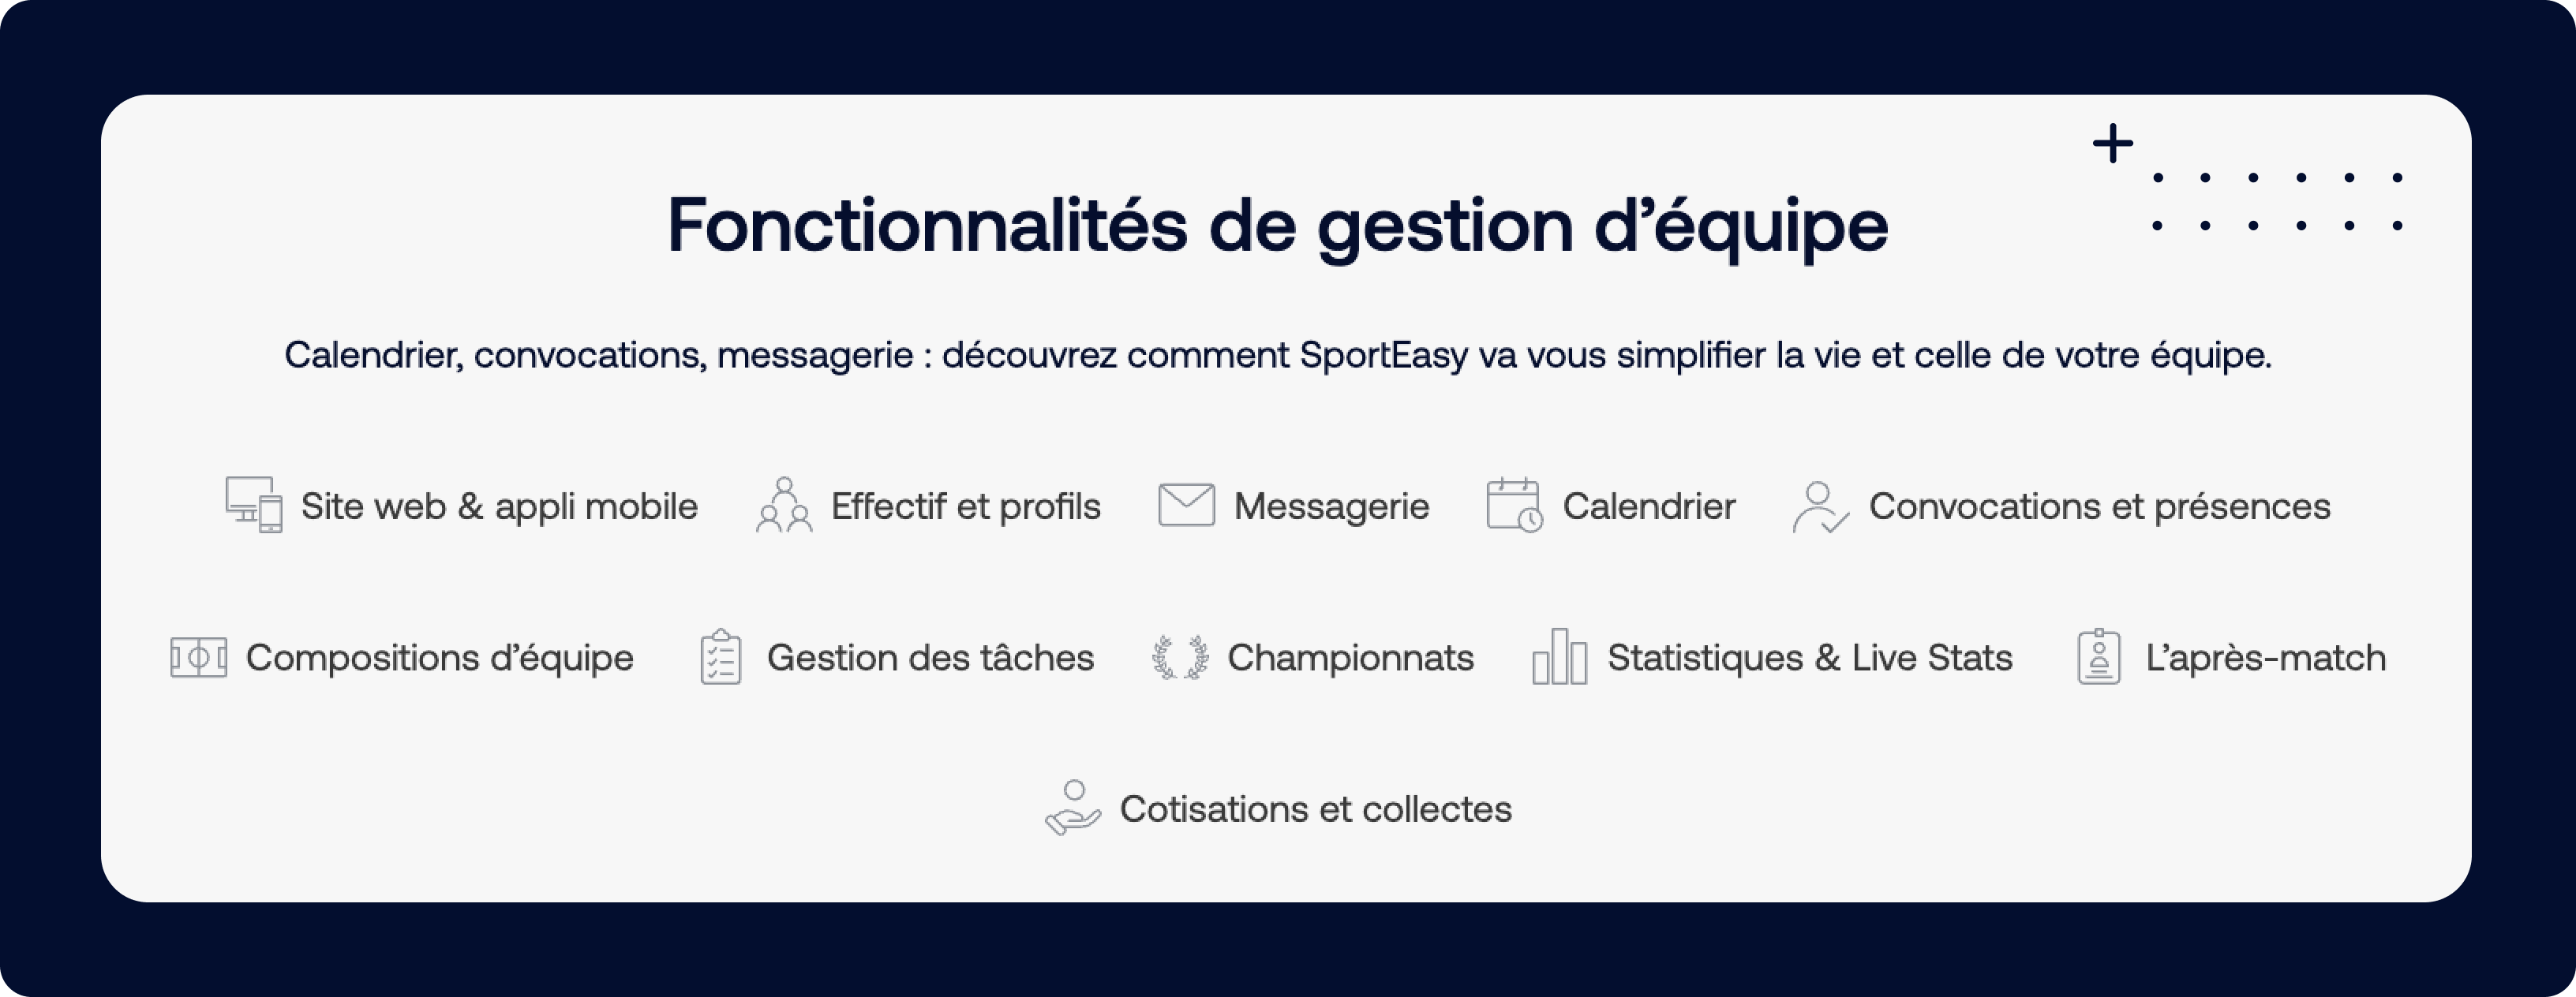Click the Compositions d'équipe field icon
Image resolution: width=2576 pixels, height=997 pixels.
click(199, 657)
